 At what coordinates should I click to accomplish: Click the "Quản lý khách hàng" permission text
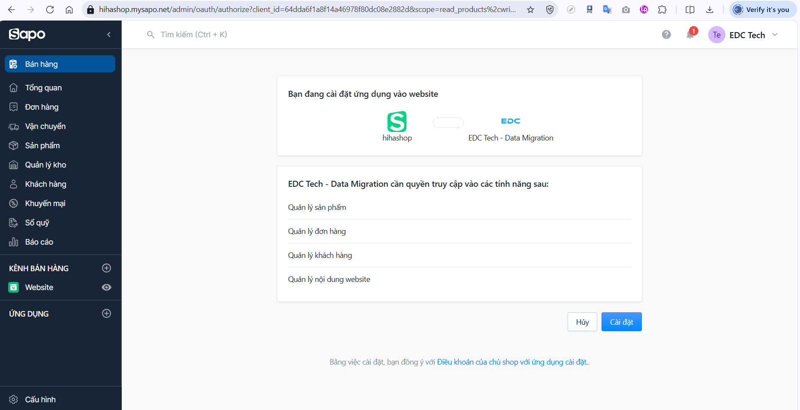pos(320,255)
